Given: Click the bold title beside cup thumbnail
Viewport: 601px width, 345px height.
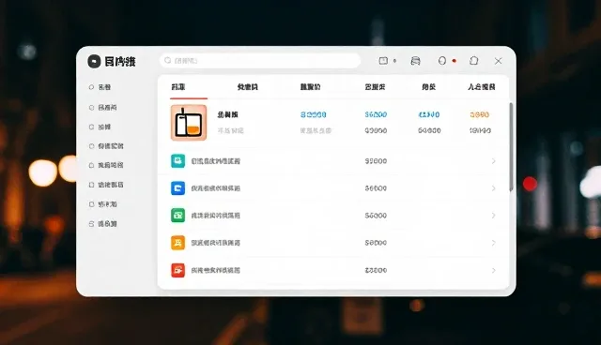Looking at the screenshot, I should coord(227,114).
